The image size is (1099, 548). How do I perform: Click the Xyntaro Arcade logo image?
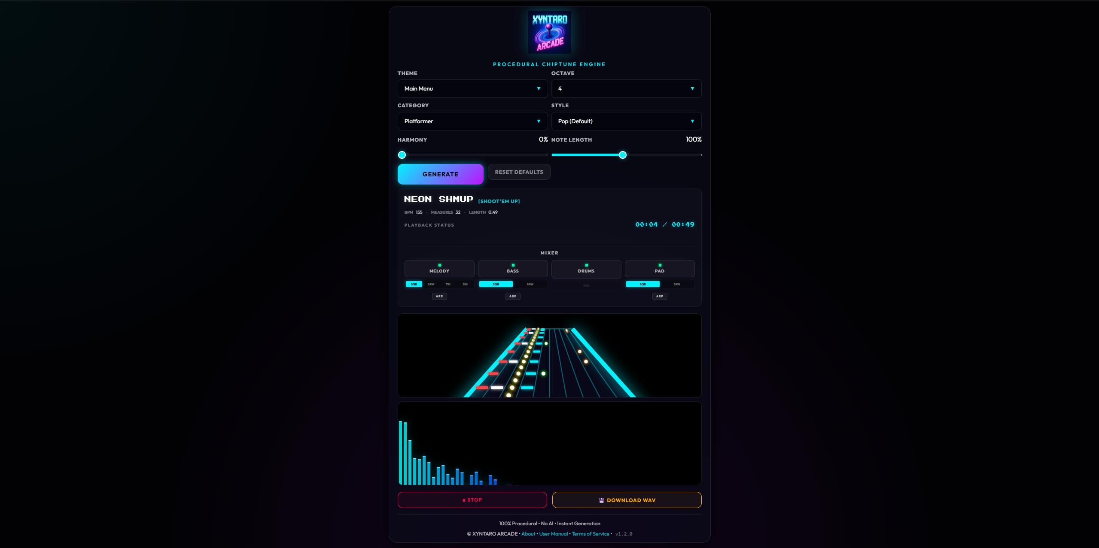[x=549, y=32]
